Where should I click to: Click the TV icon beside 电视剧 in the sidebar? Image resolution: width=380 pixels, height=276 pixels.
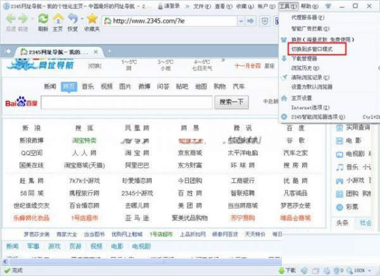coord(339,154)
